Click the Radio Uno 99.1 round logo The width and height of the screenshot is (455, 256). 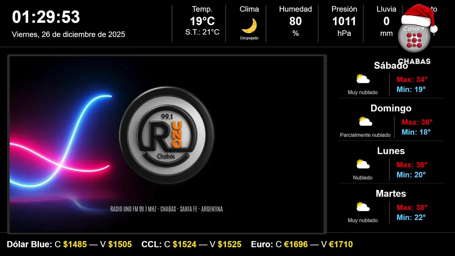167,136
